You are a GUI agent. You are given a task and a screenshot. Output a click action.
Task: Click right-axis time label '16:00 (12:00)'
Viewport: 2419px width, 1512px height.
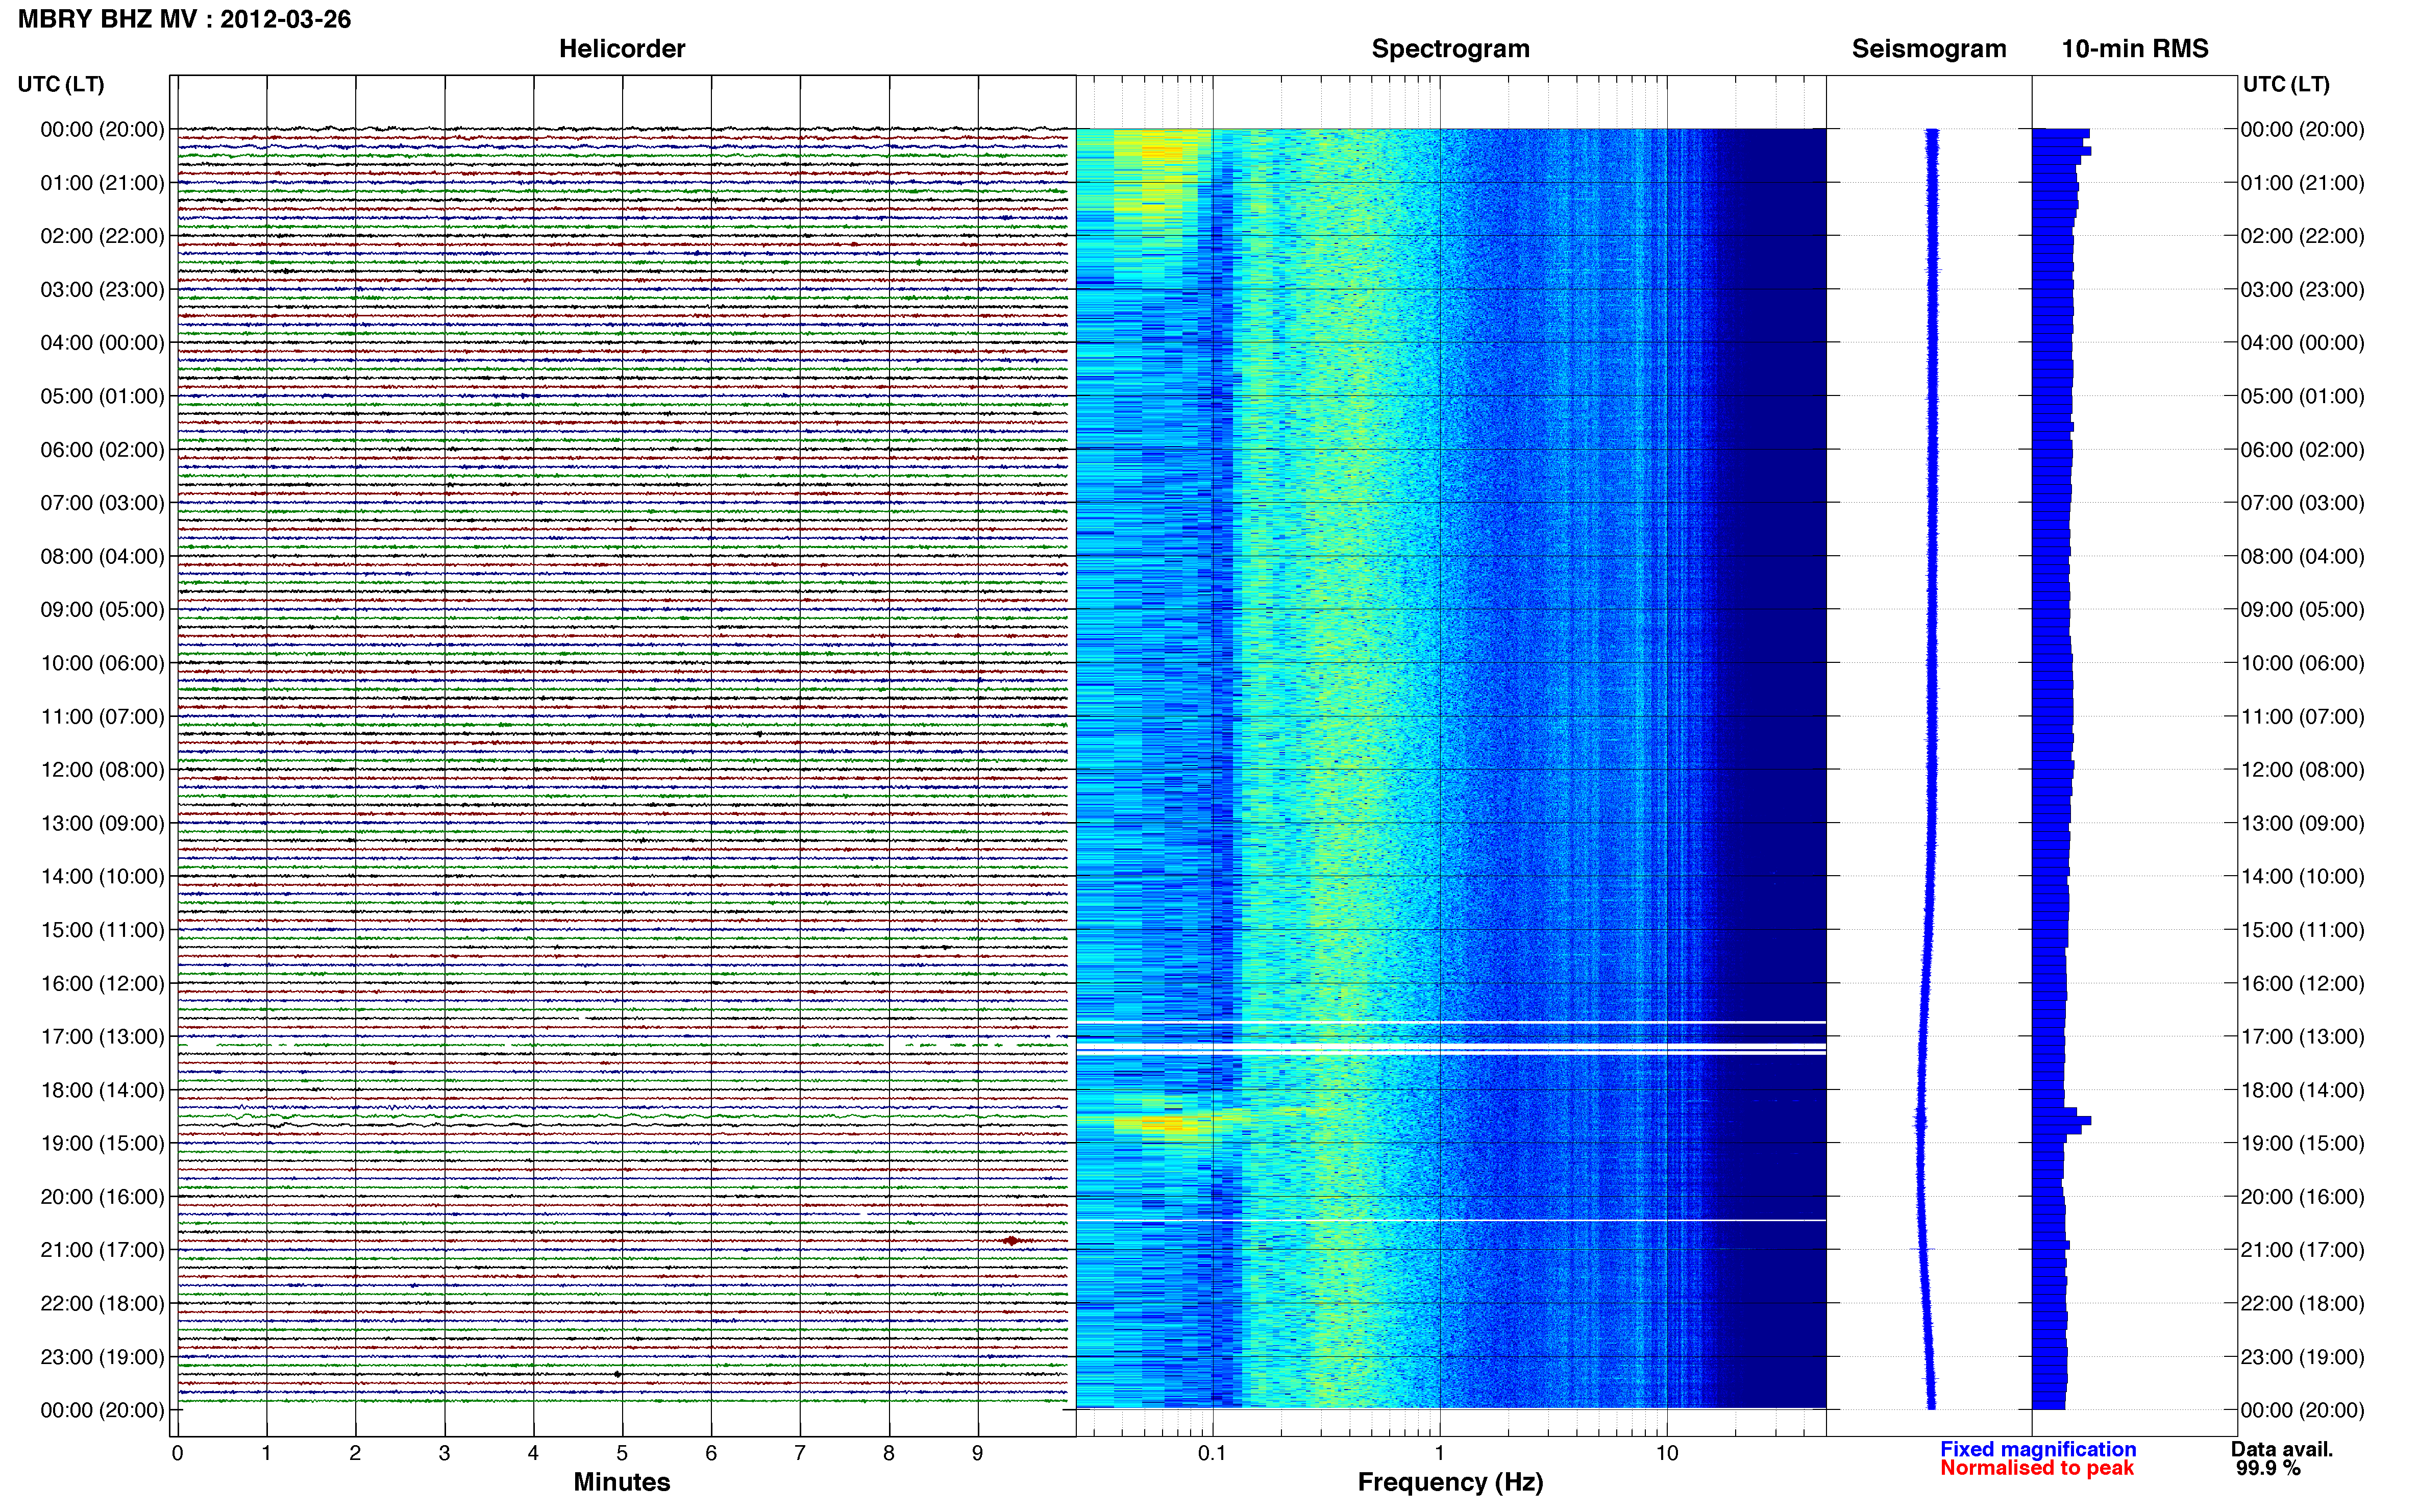[2302, 983]
